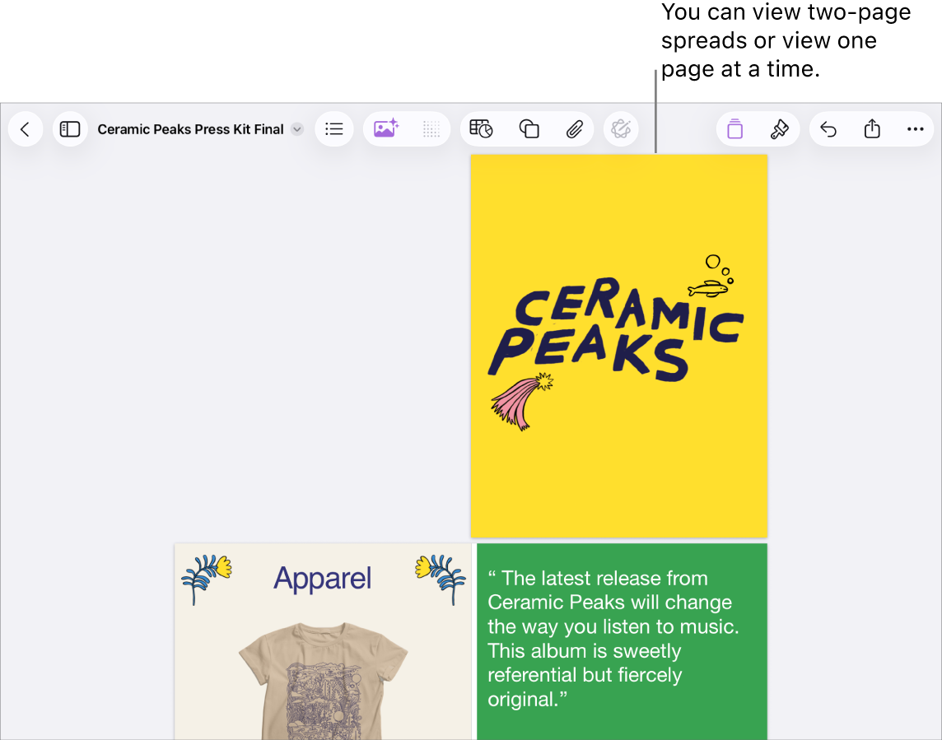Select the green review quote card
The width and height of the screenshot is (942, 740).
point(623,641)
